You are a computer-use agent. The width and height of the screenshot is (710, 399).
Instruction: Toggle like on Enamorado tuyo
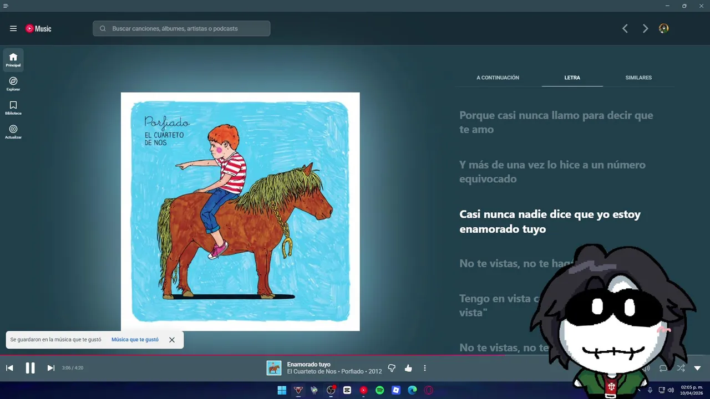point(408,368)
